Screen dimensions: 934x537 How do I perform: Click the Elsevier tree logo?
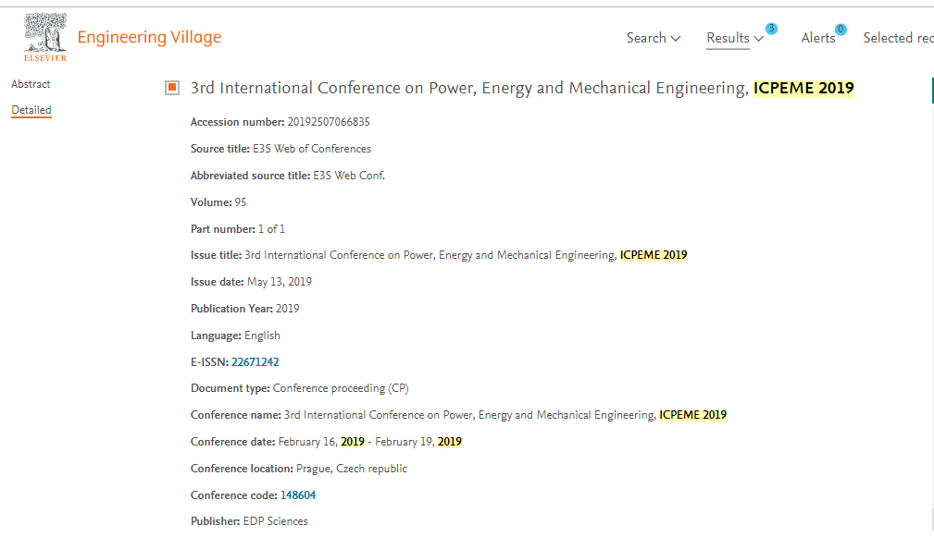[45, 32]
